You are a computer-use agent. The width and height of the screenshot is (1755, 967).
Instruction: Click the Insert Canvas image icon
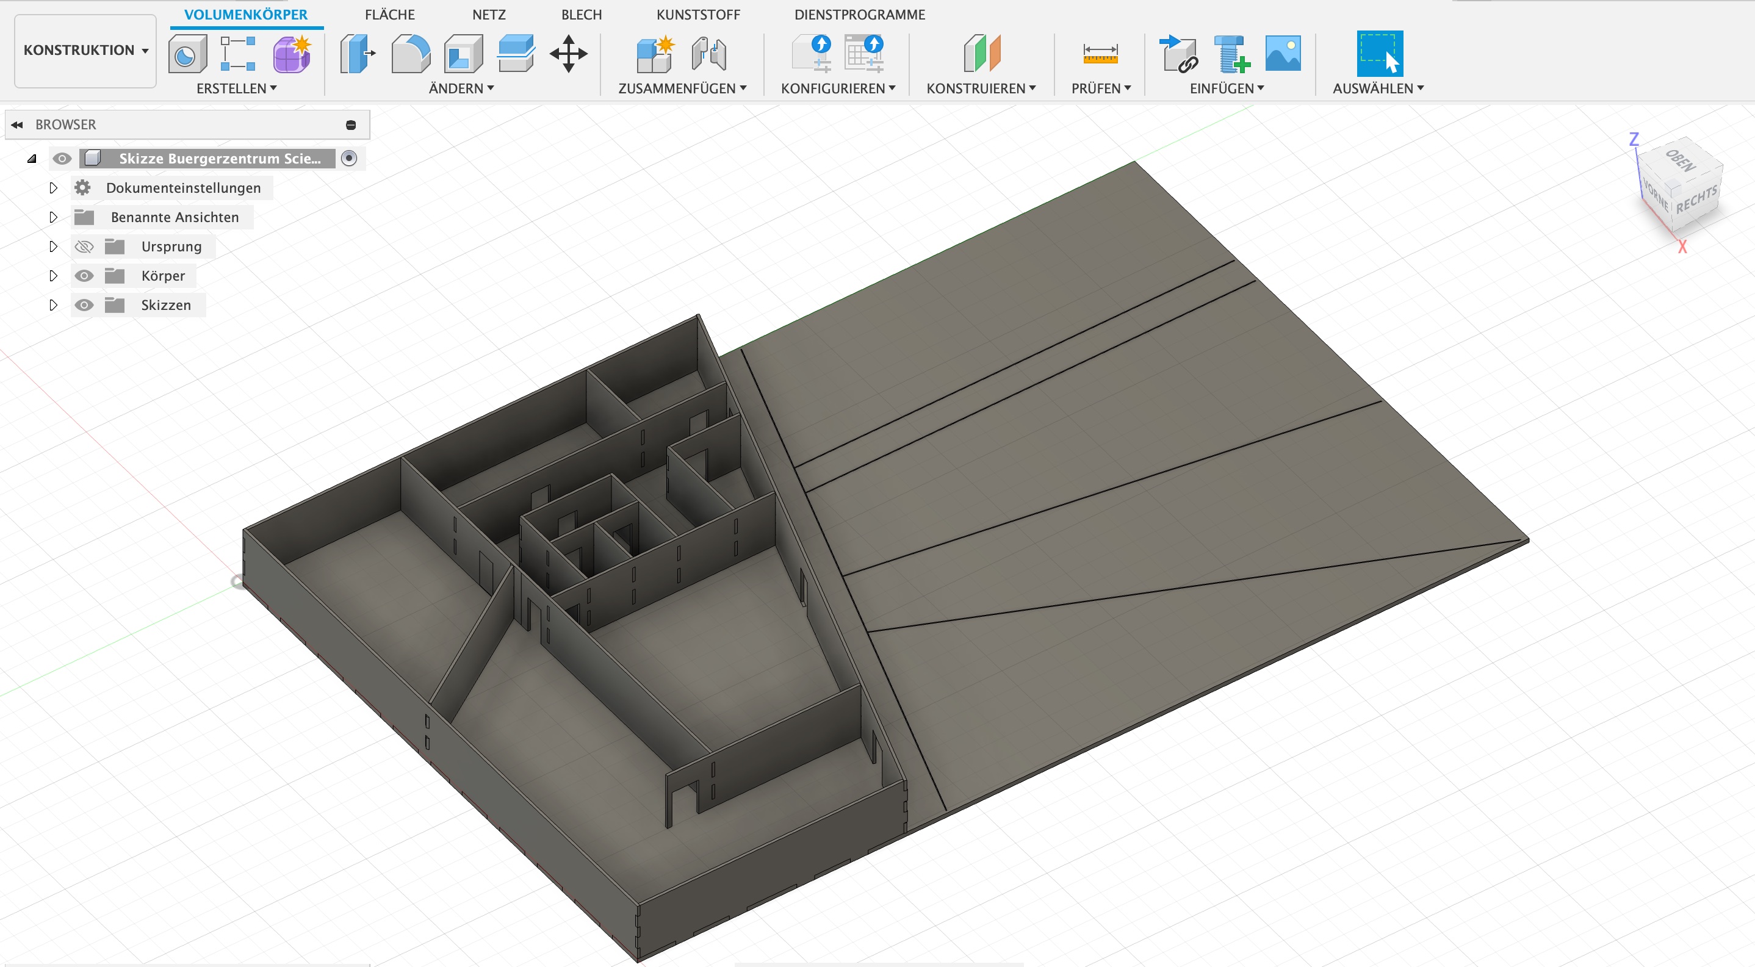[1283, 54]
